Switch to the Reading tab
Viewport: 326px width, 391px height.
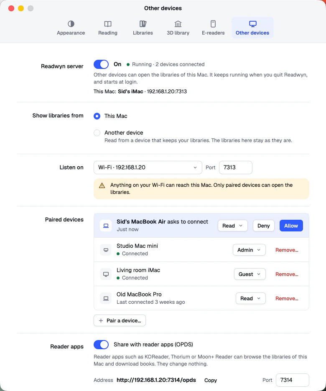point(108,28)
